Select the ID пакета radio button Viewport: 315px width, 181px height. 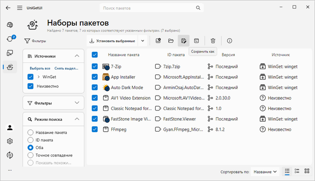pyautogui.click(x=31, y=140)
